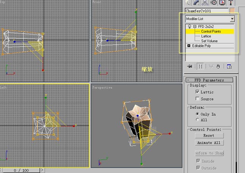Click the Front viewport label
Viewport: 245px width, 173px height.
pos(97,2)
